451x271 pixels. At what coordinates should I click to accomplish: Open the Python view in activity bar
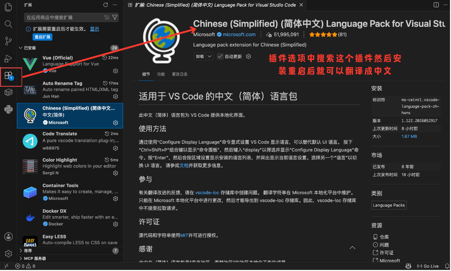(x=8, y=110)
